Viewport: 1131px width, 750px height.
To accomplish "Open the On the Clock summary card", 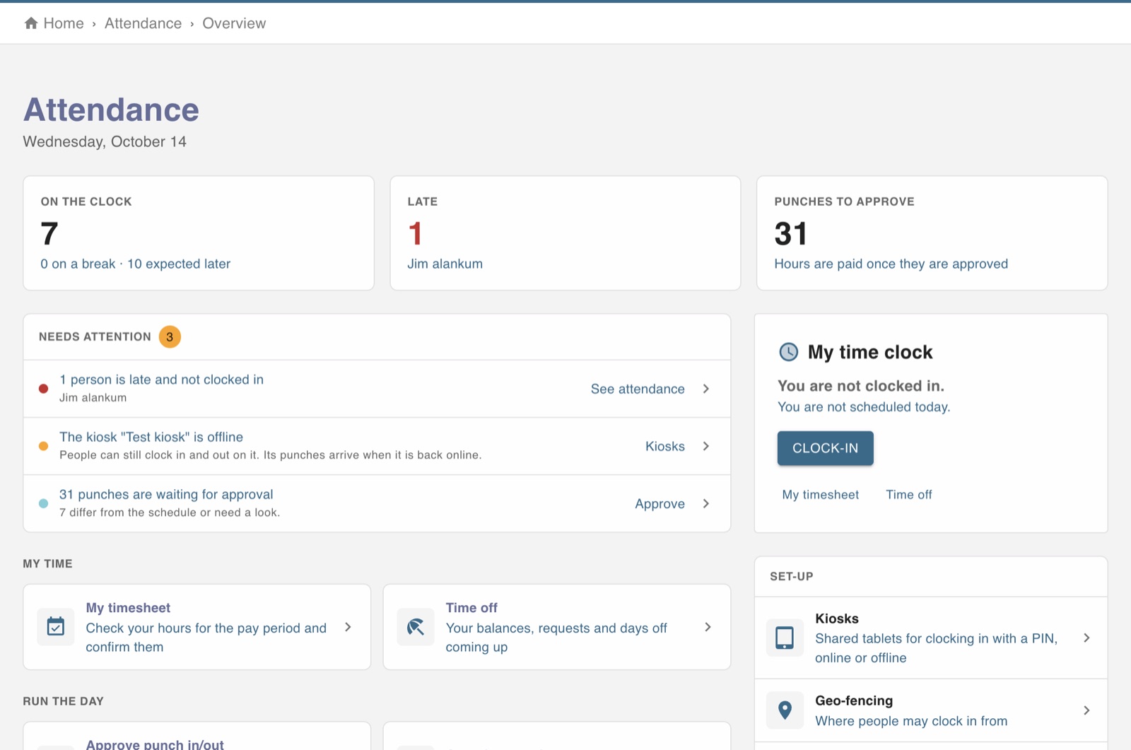I will pos(199,233).
